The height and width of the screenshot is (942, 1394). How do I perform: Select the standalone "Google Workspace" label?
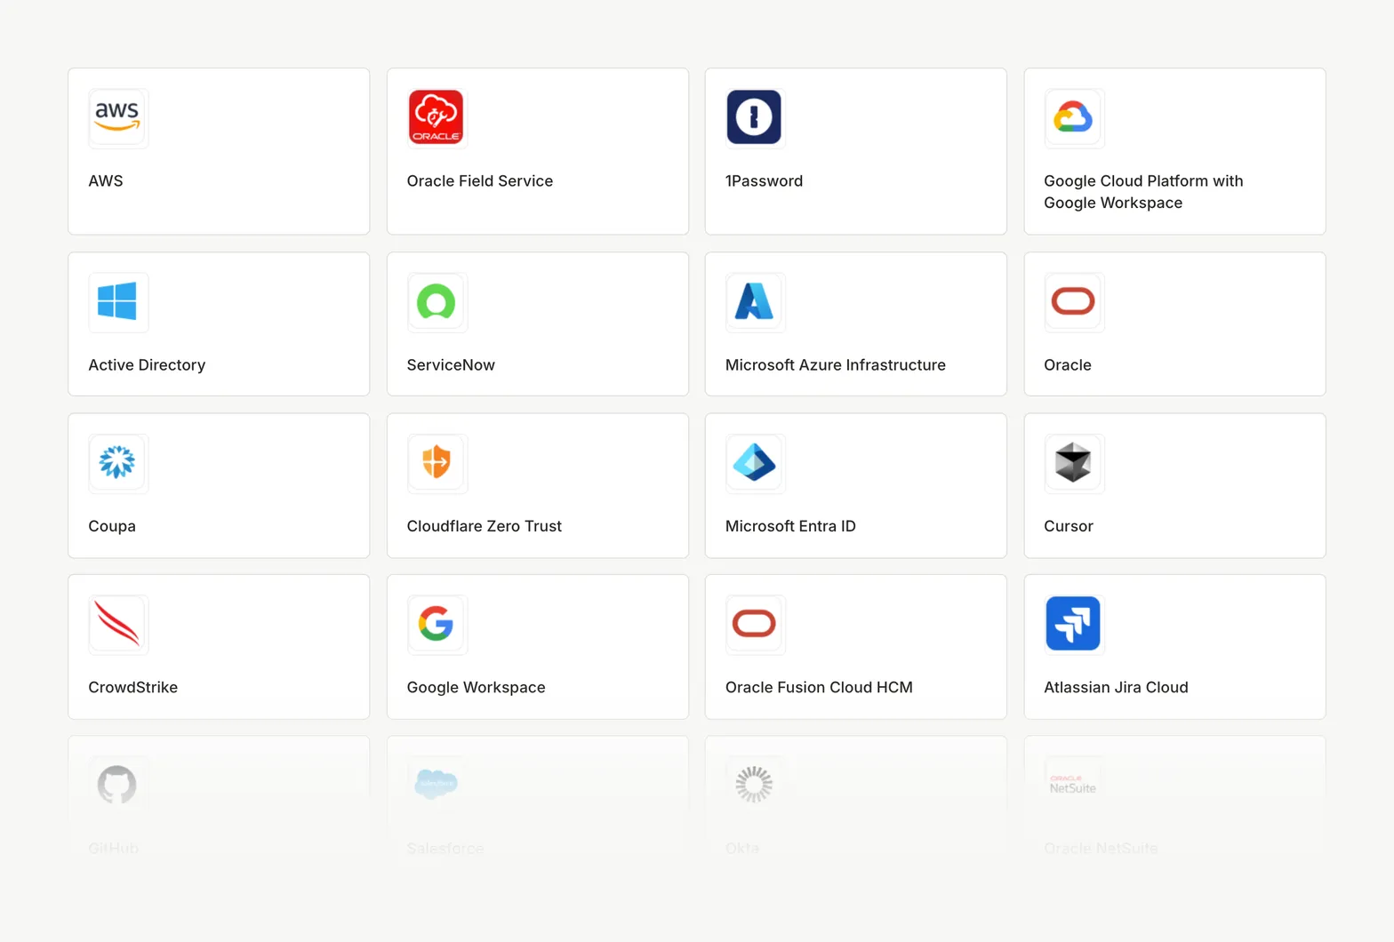477,688
